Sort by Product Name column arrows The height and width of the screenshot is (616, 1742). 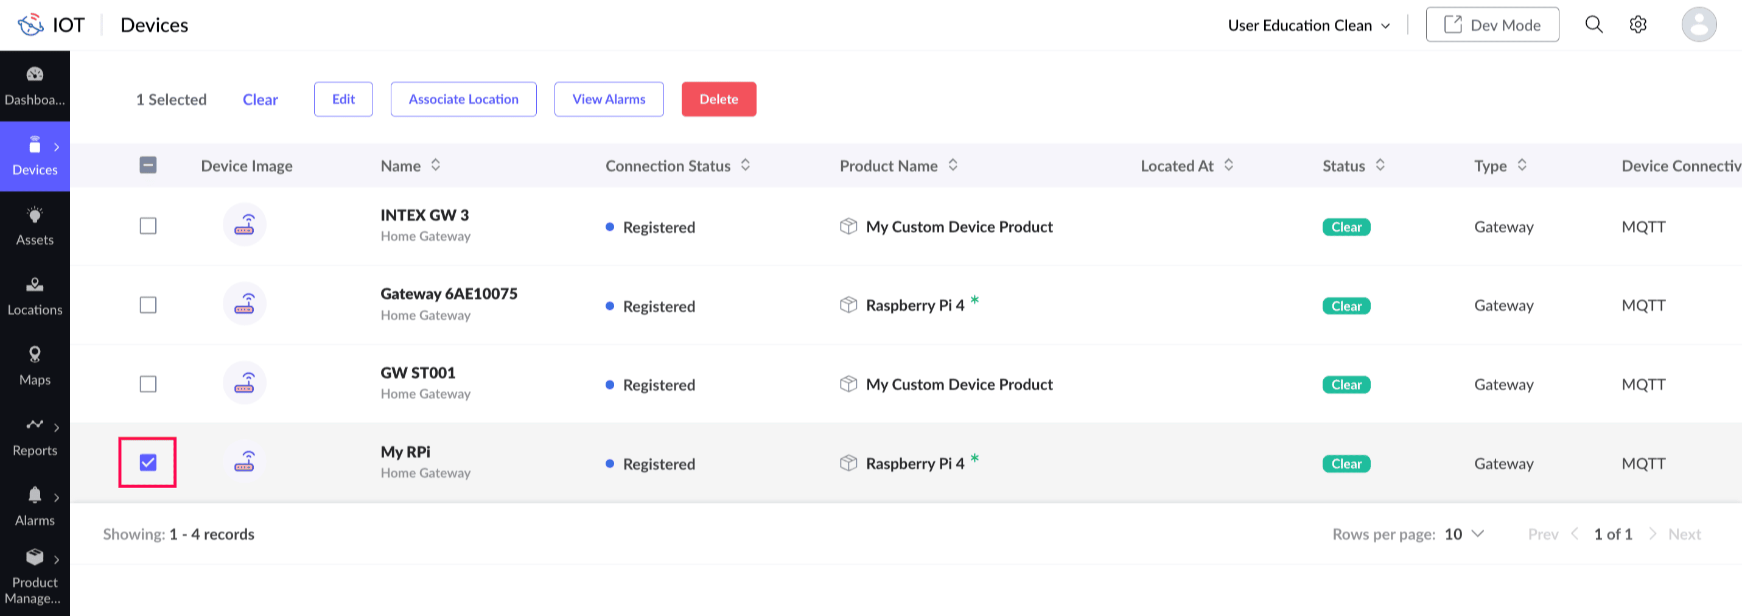(953, 165)
